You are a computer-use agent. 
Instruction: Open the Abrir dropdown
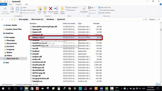click(92, 8)
